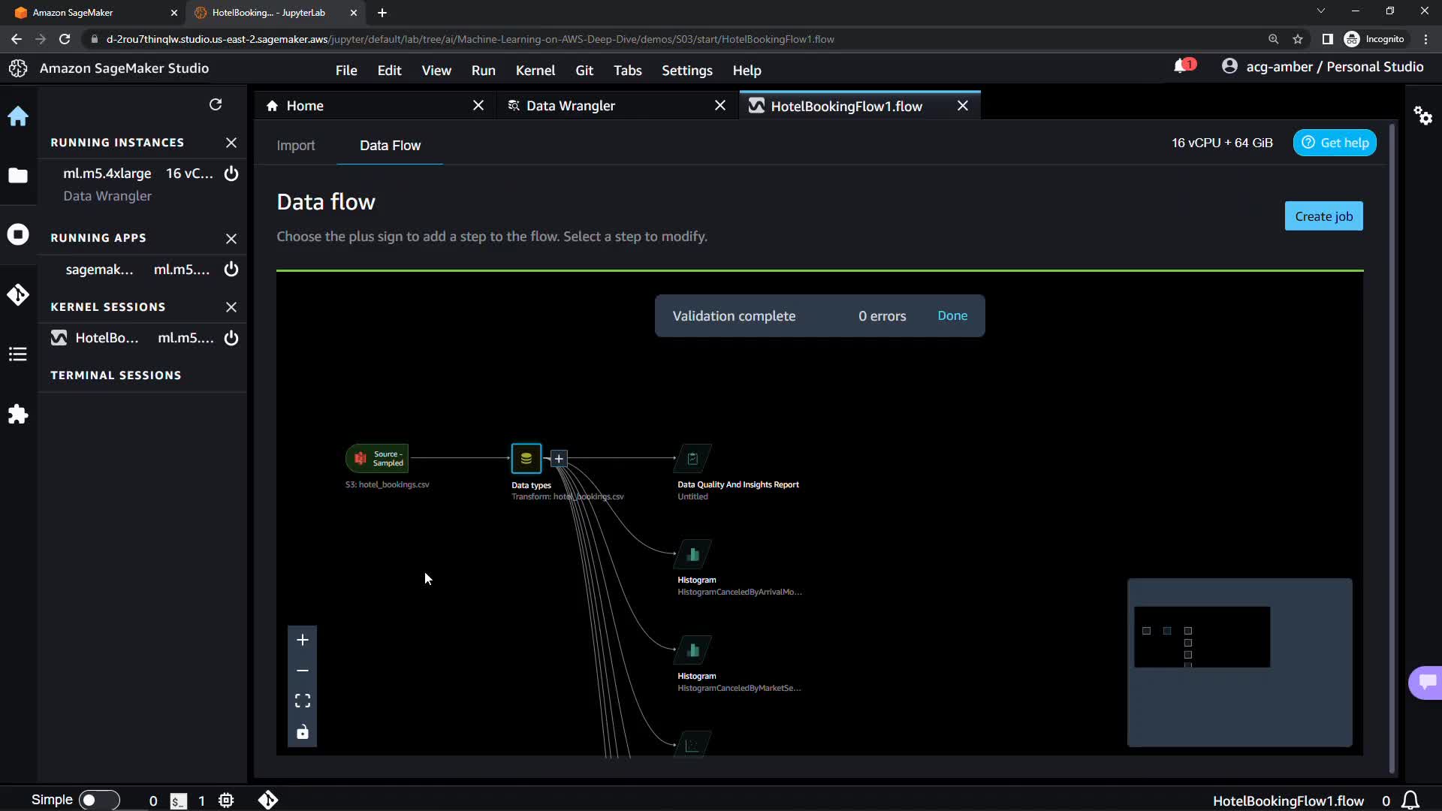
Task: Toggle Simple mode switch in status bar
Action: (98, 800)
